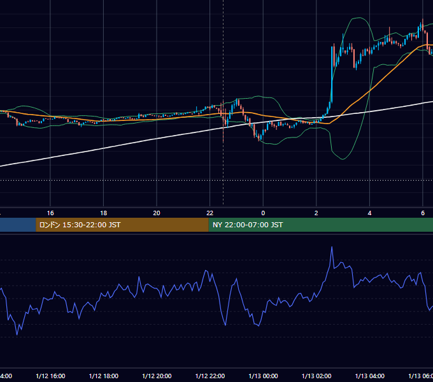Click the 1/12 18:00 date label
The image size is (433, 382).
[104, 376]
